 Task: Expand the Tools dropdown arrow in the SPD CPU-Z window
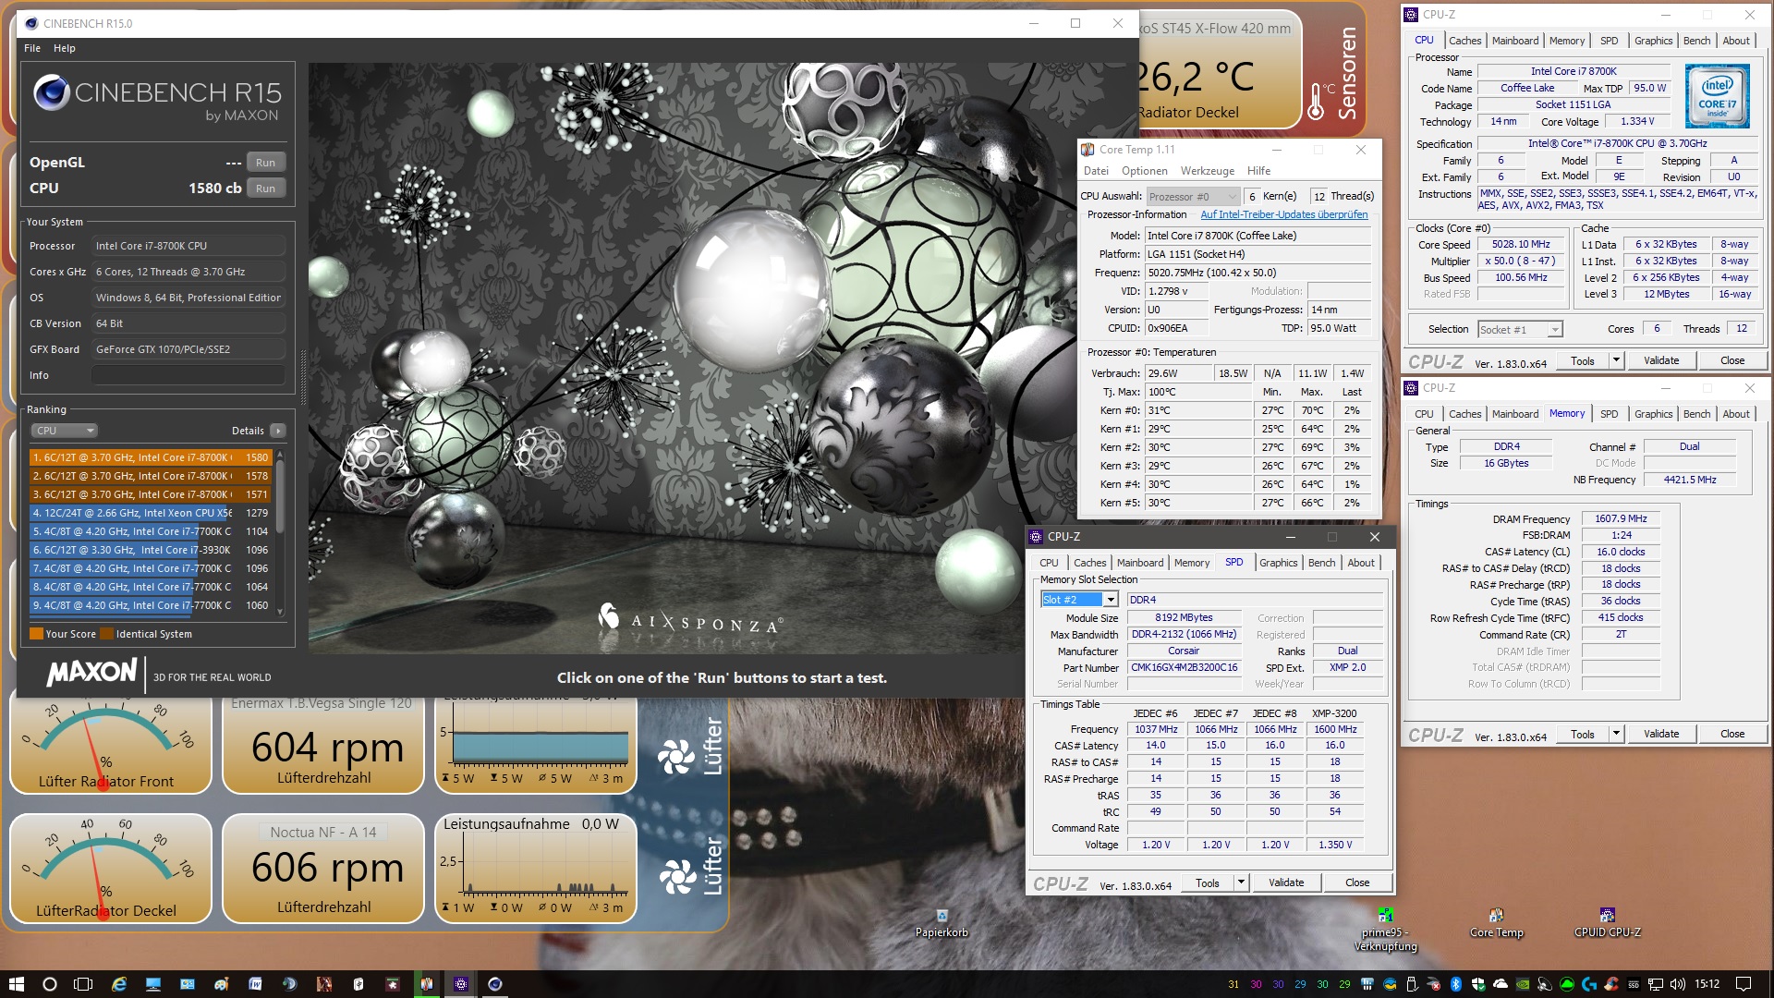(1241, 882)
